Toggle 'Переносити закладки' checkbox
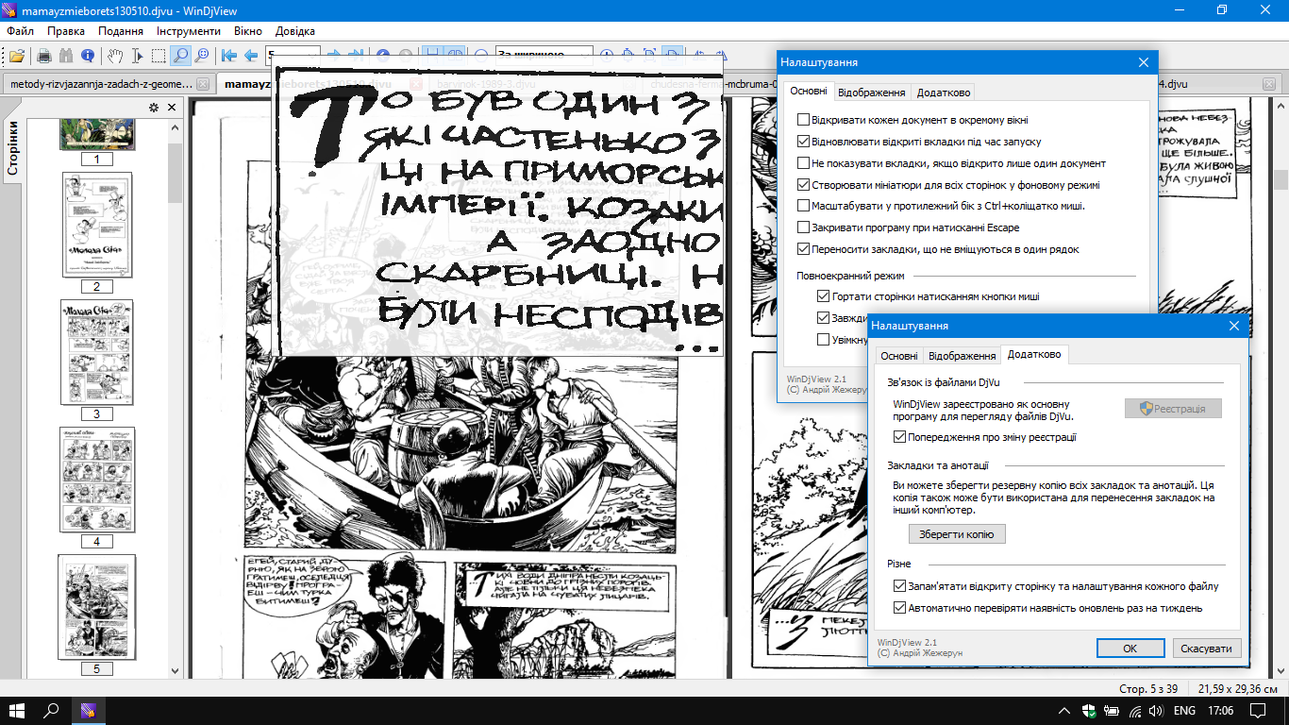The image size is (1289, 725). (804, 249)
